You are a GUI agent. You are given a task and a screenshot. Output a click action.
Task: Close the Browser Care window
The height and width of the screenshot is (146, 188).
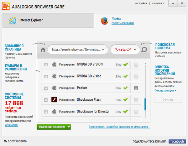click(182, 3)
